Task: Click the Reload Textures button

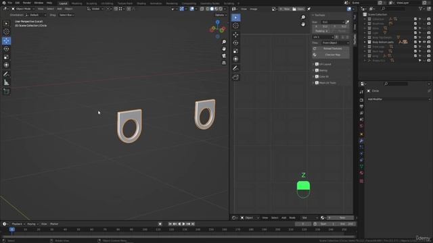Action: point(331,49)
